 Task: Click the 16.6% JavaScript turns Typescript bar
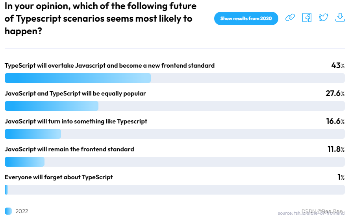coord(33,134)
